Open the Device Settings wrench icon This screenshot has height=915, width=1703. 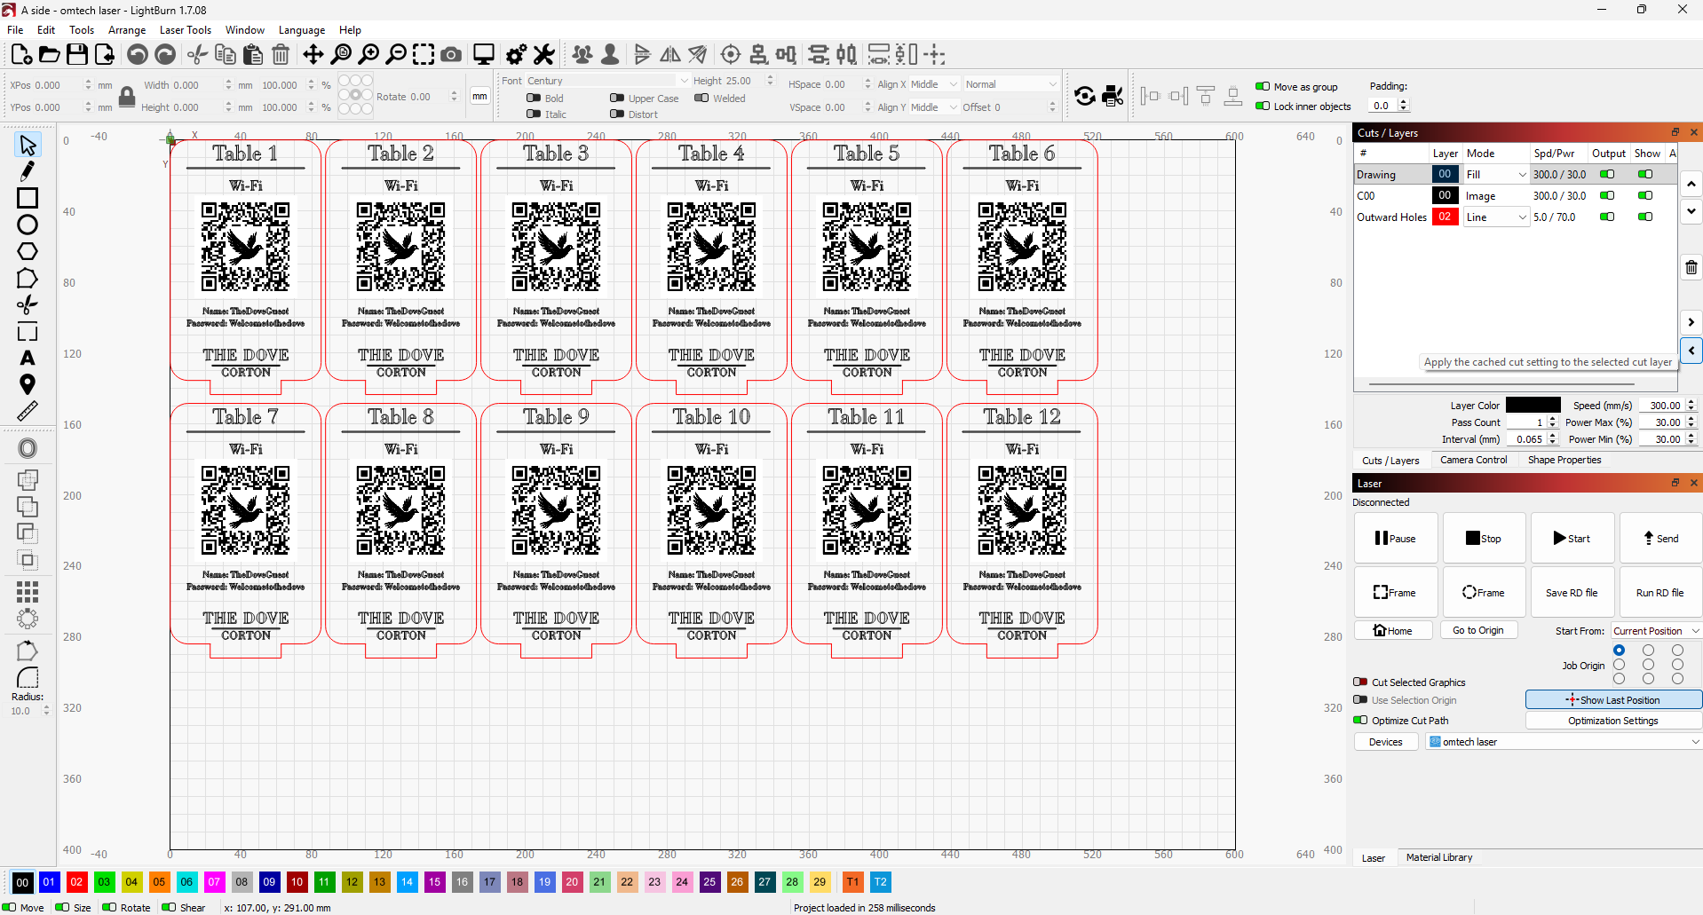click(544, 55)
